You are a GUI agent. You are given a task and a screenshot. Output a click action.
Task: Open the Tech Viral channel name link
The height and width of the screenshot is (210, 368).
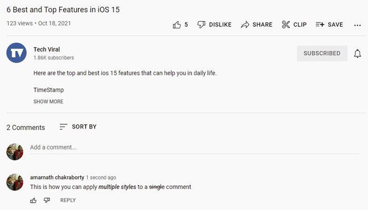coord(47,49)
